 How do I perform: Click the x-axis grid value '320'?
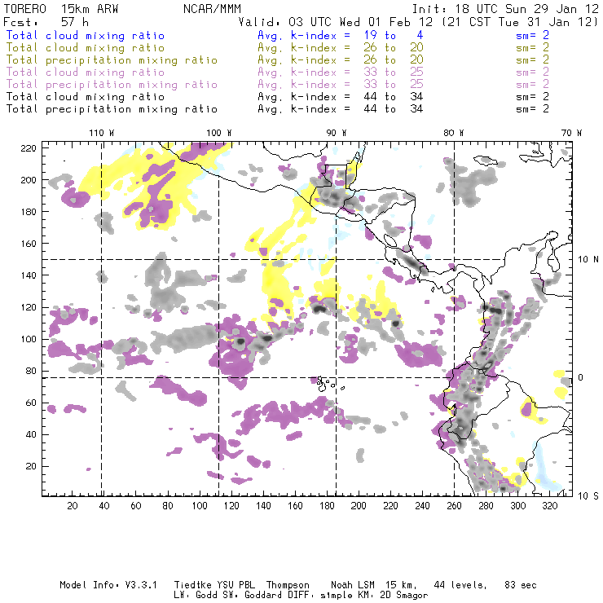(x=549, y=506)
